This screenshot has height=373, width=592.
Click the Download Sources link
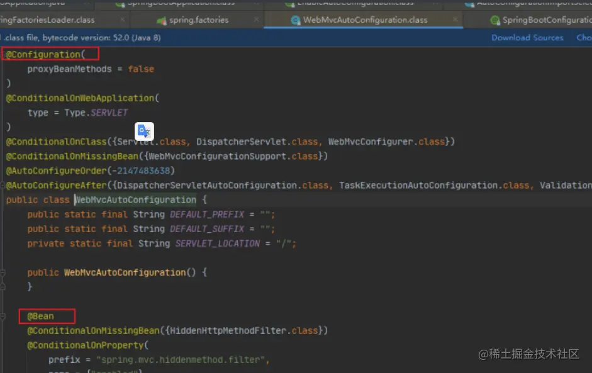coord(527,38)
